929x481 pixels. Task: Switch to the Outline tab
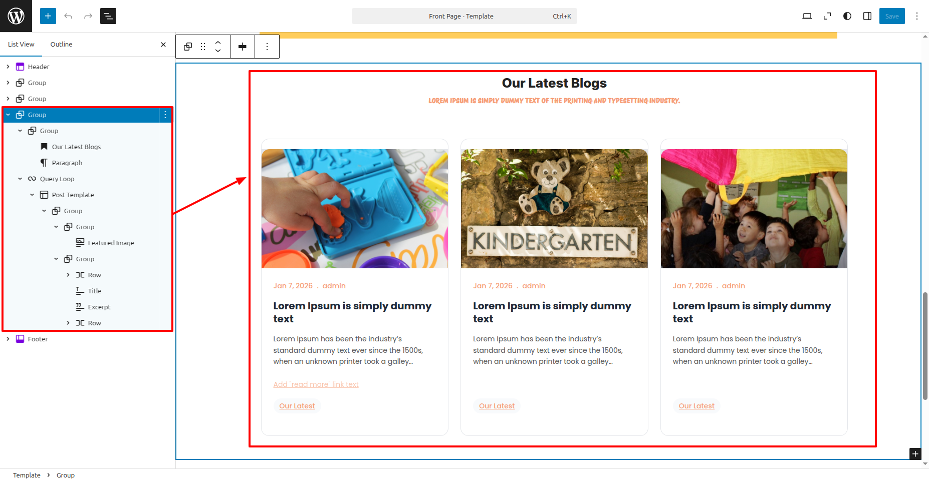pos(61,44)
